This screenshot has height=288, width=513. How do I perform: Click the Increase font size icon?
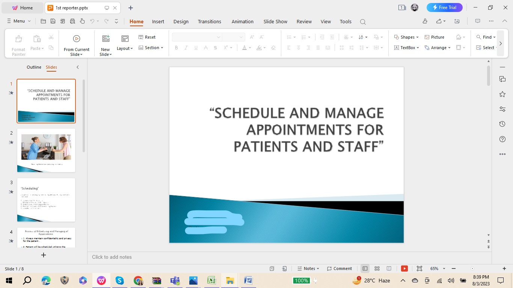click(x=252, y=37)
